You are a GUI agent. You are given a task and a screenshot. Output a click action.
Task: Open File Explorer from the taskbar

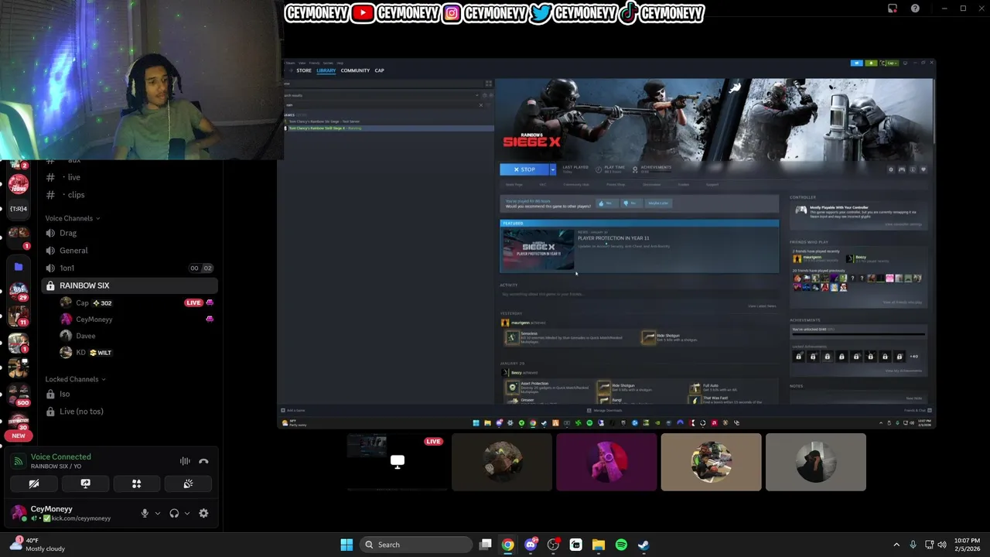point(599,545)
